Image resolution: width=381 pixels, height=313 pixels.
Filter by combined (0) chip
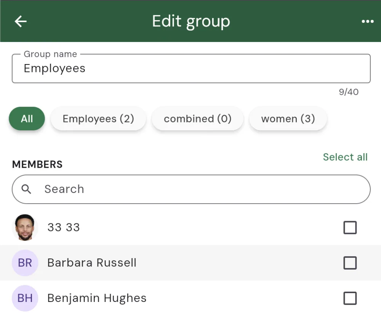coord(197,119)
